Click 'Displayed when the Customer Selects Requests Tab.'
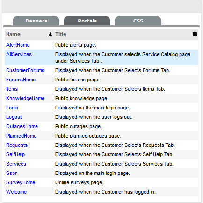The height and width of the screenshot is (203, 203). [x=115, y=145]
